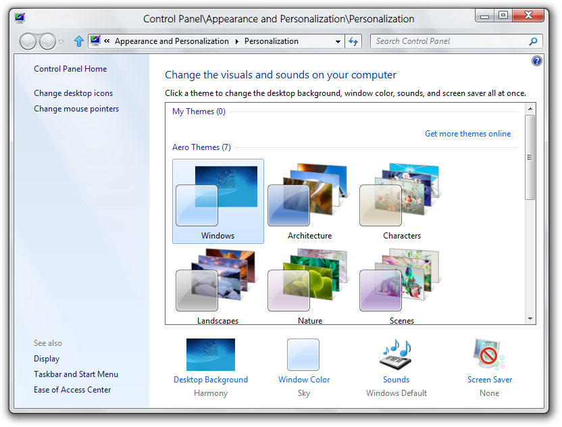Open the Screen Saver link
The height and width of the screenshot is (427, 562).
click(490, 380)
